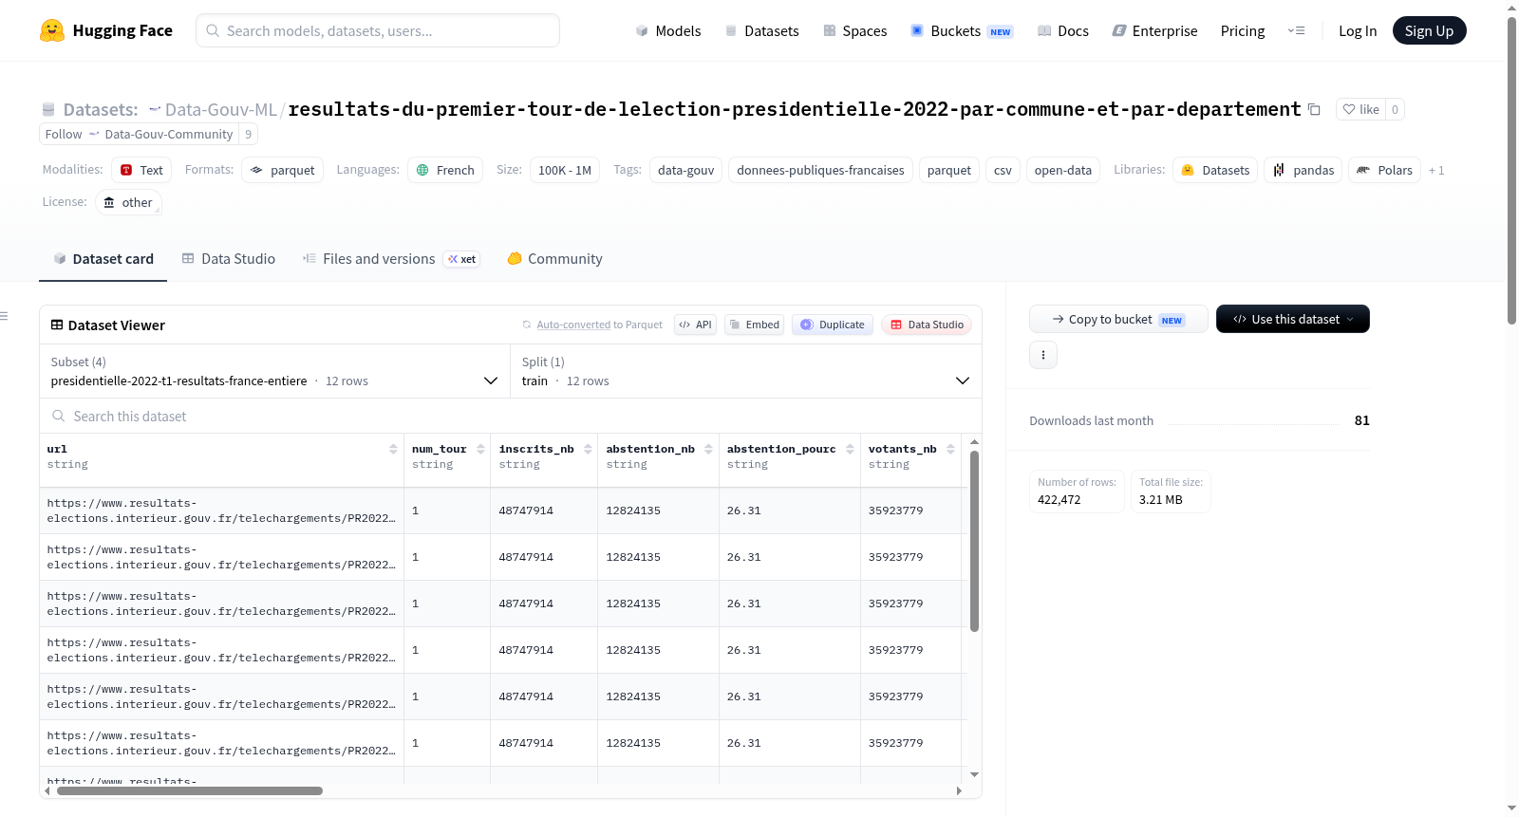The width and height of the screenshot is (1519, 817).
Task: Select the Text modality tag
Action: point(141,170)
